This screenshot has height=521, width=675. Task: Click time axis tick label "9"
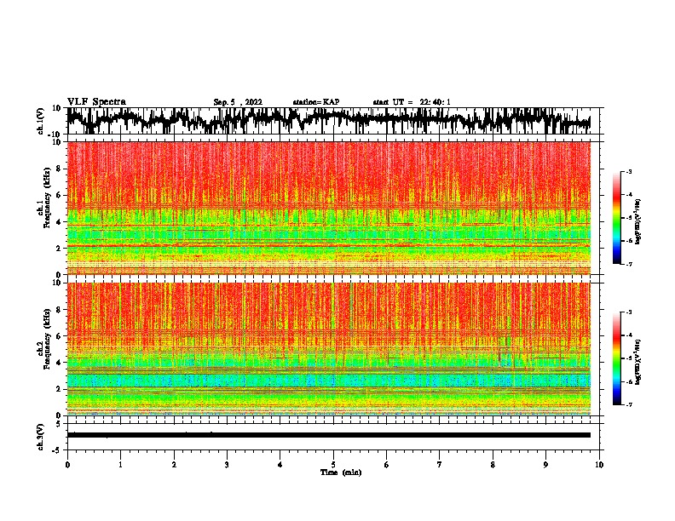point(545,465)
